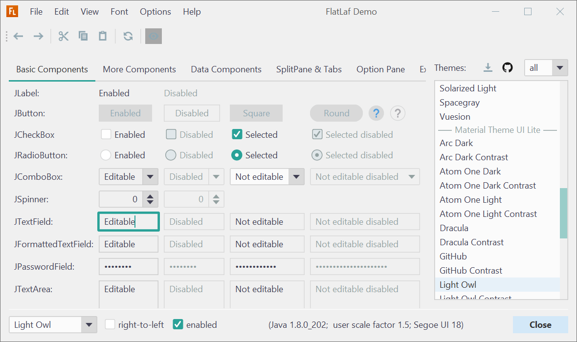Click the themes list scrollbar thumb
This screenshot has height=342, width=577.
coord(563,213)
